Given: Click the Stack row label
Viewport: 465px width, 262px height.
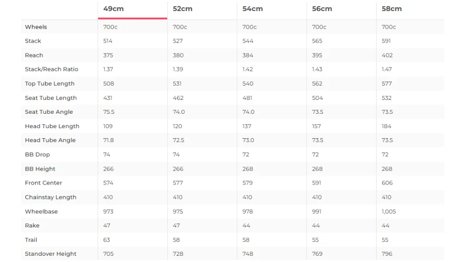Looking at the screenshot, I should click(x=33, y=41).
